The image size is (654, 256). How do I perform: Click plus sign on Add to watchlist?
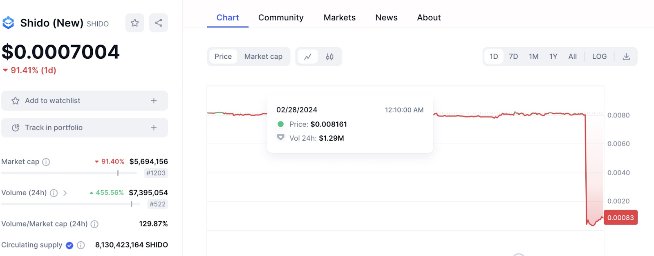(154, 101)
